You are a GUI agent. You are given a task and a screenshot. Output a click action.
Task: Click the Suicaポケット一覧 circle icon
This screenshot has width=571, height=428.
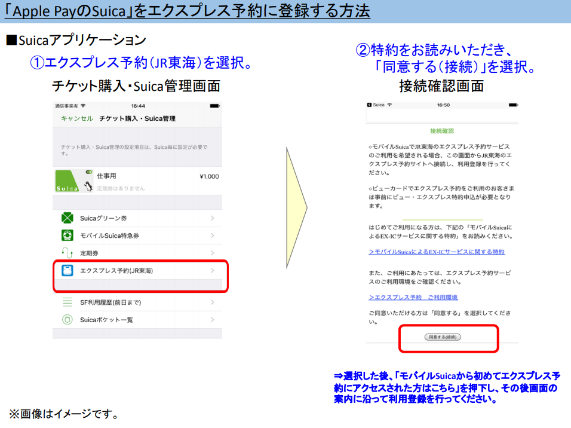pos(67,320)
